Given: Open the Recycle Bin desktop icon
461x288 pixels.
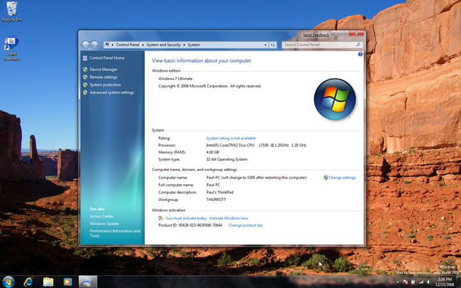Looking at the screenshot, I should [x=12, y=11].
